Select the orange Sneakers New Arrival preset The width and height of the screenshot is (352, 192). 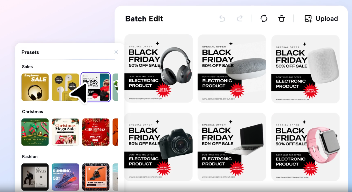96,177
